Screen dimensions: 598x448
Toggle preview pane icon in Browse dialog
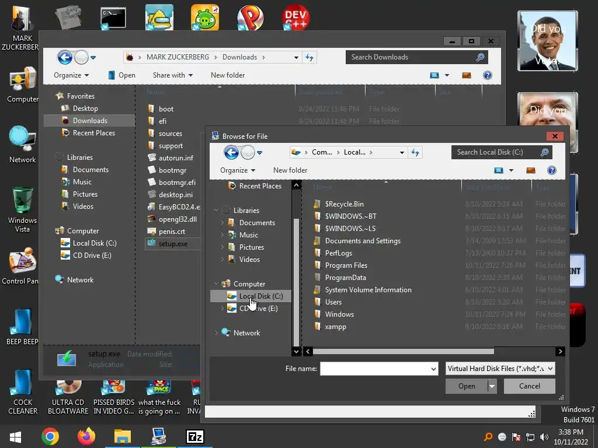click(x=530, y=170)
